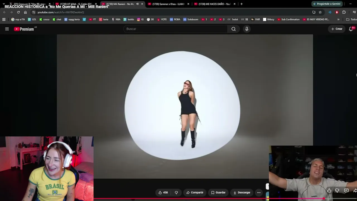Screen dimensions: 357x201
Task: Dislike the video next to 458 likes
Action: click(176, 192)
